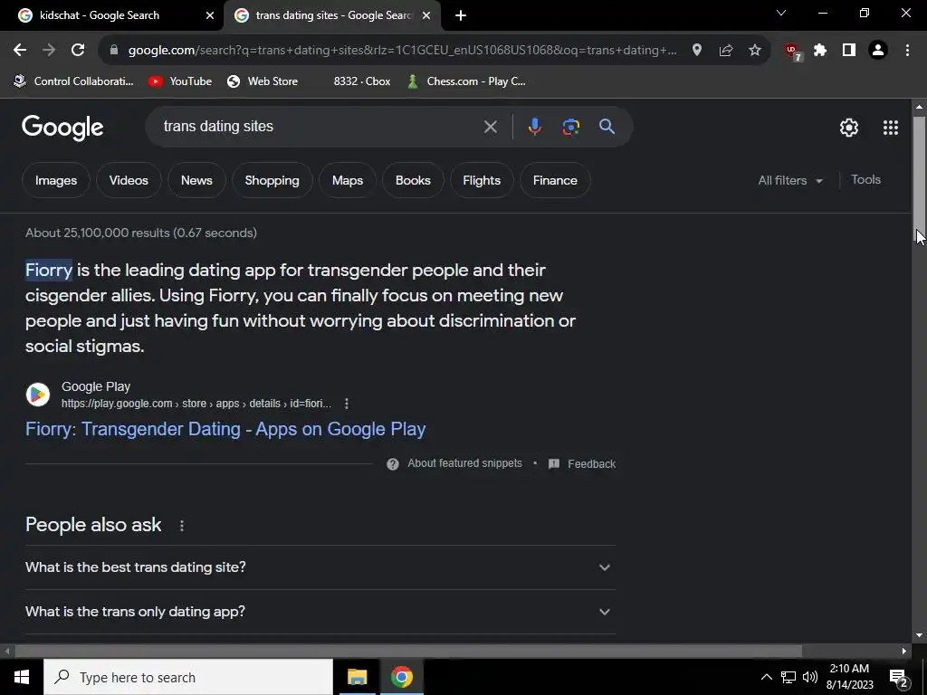
Task: Switch to Maps results
Action: coord(348,180)
